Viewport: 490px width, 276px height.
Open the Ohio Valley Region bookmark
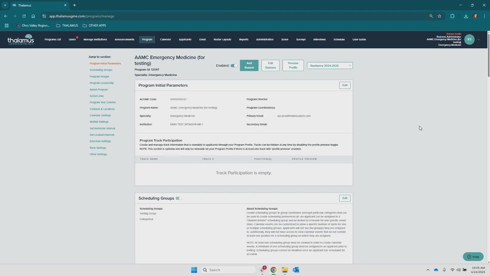[33, 25]
